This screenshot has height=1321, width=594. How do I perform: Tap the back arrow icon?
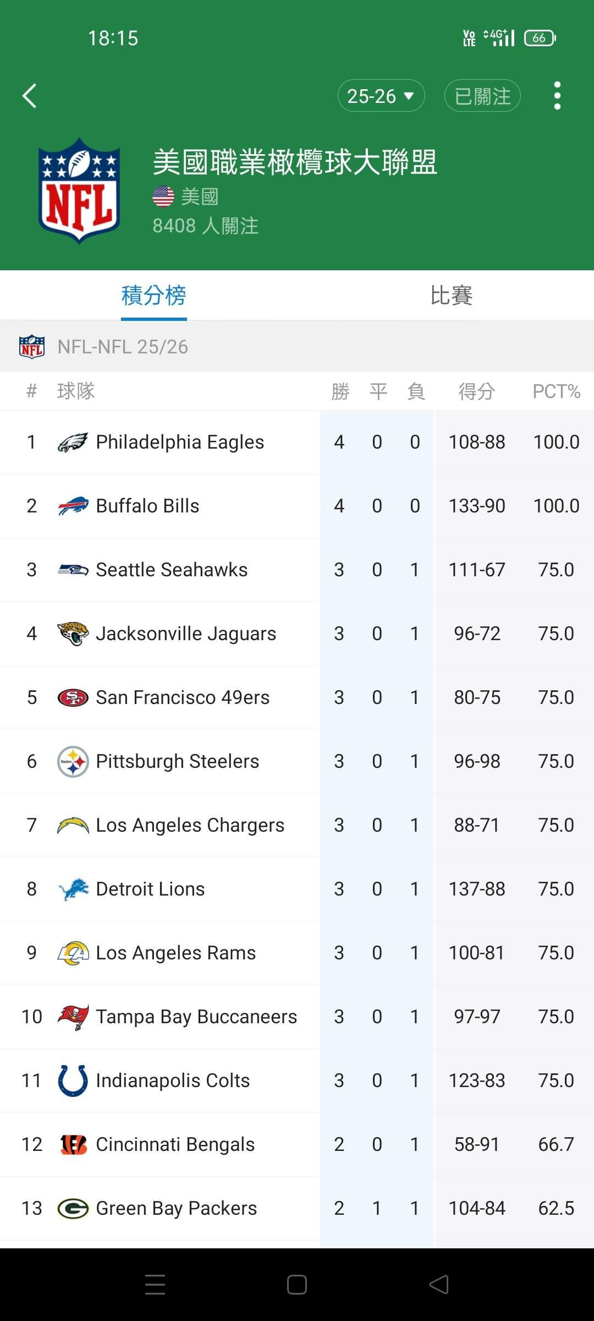pos(30,96)
